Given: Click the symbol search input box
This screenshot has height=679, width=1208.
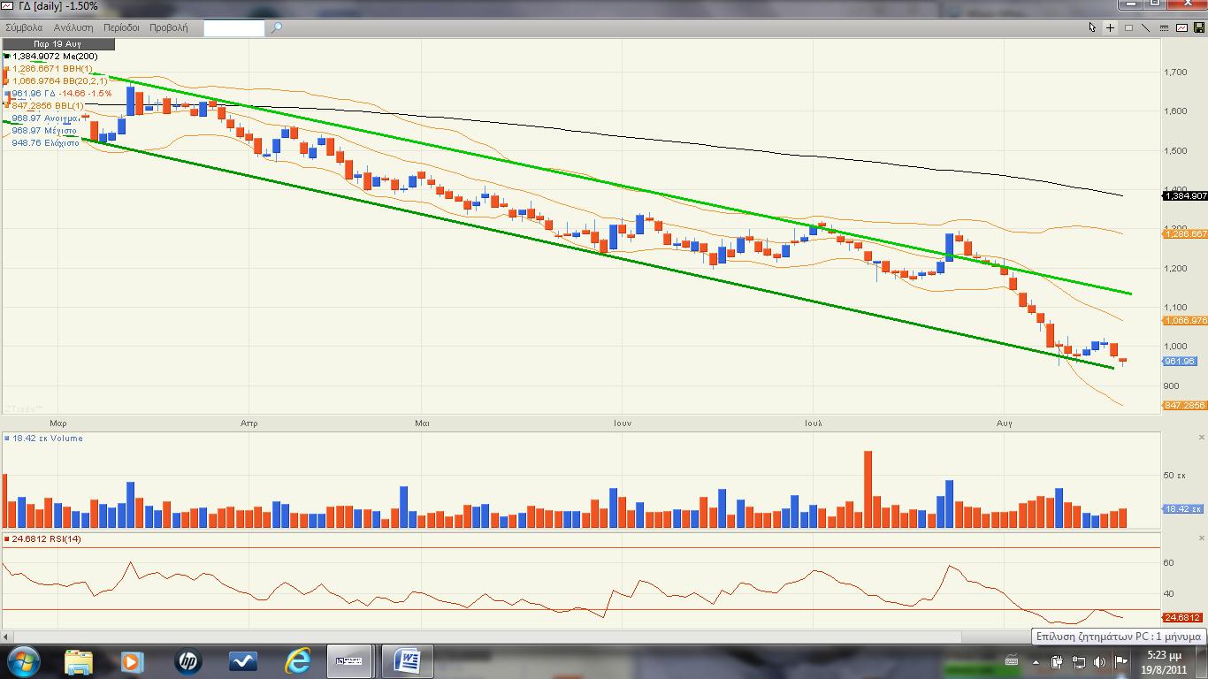Looking at the screenshot, I should (234, 27).
